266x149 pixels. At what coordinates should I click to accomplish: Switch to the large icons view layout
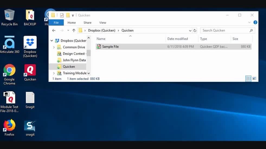254,79
